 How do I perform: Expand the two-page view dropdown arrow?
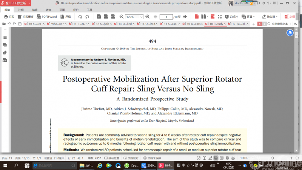pyautogui.click(x=208, y=17)
